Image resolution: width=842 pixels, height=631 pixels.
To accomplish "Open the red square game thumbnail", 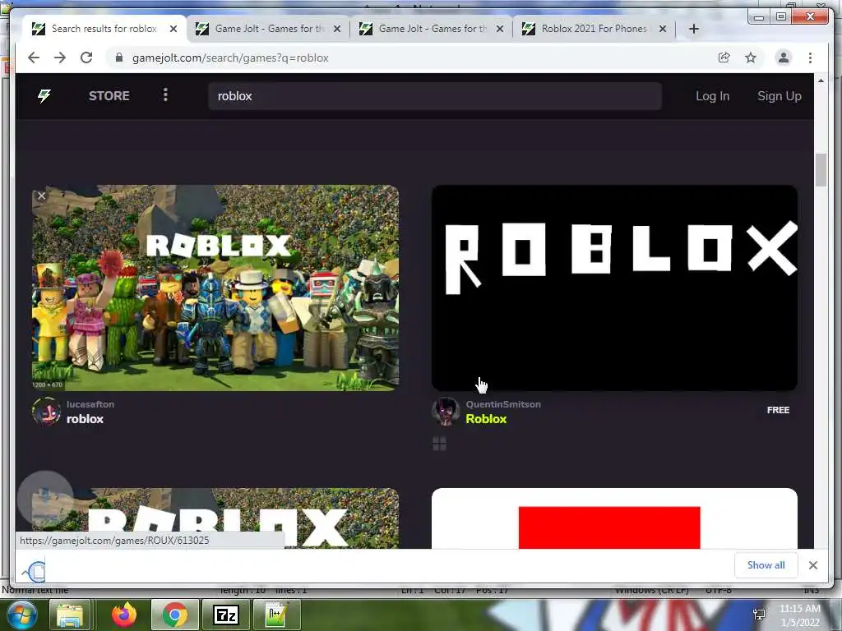I will pos(614,518).
